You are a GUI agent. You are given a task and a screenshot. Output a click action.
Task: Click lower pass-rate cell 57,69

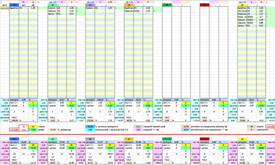click(62, 142)
